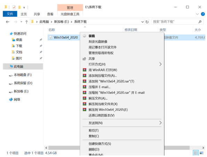Expand the ribbon chevron

point(197,14)
